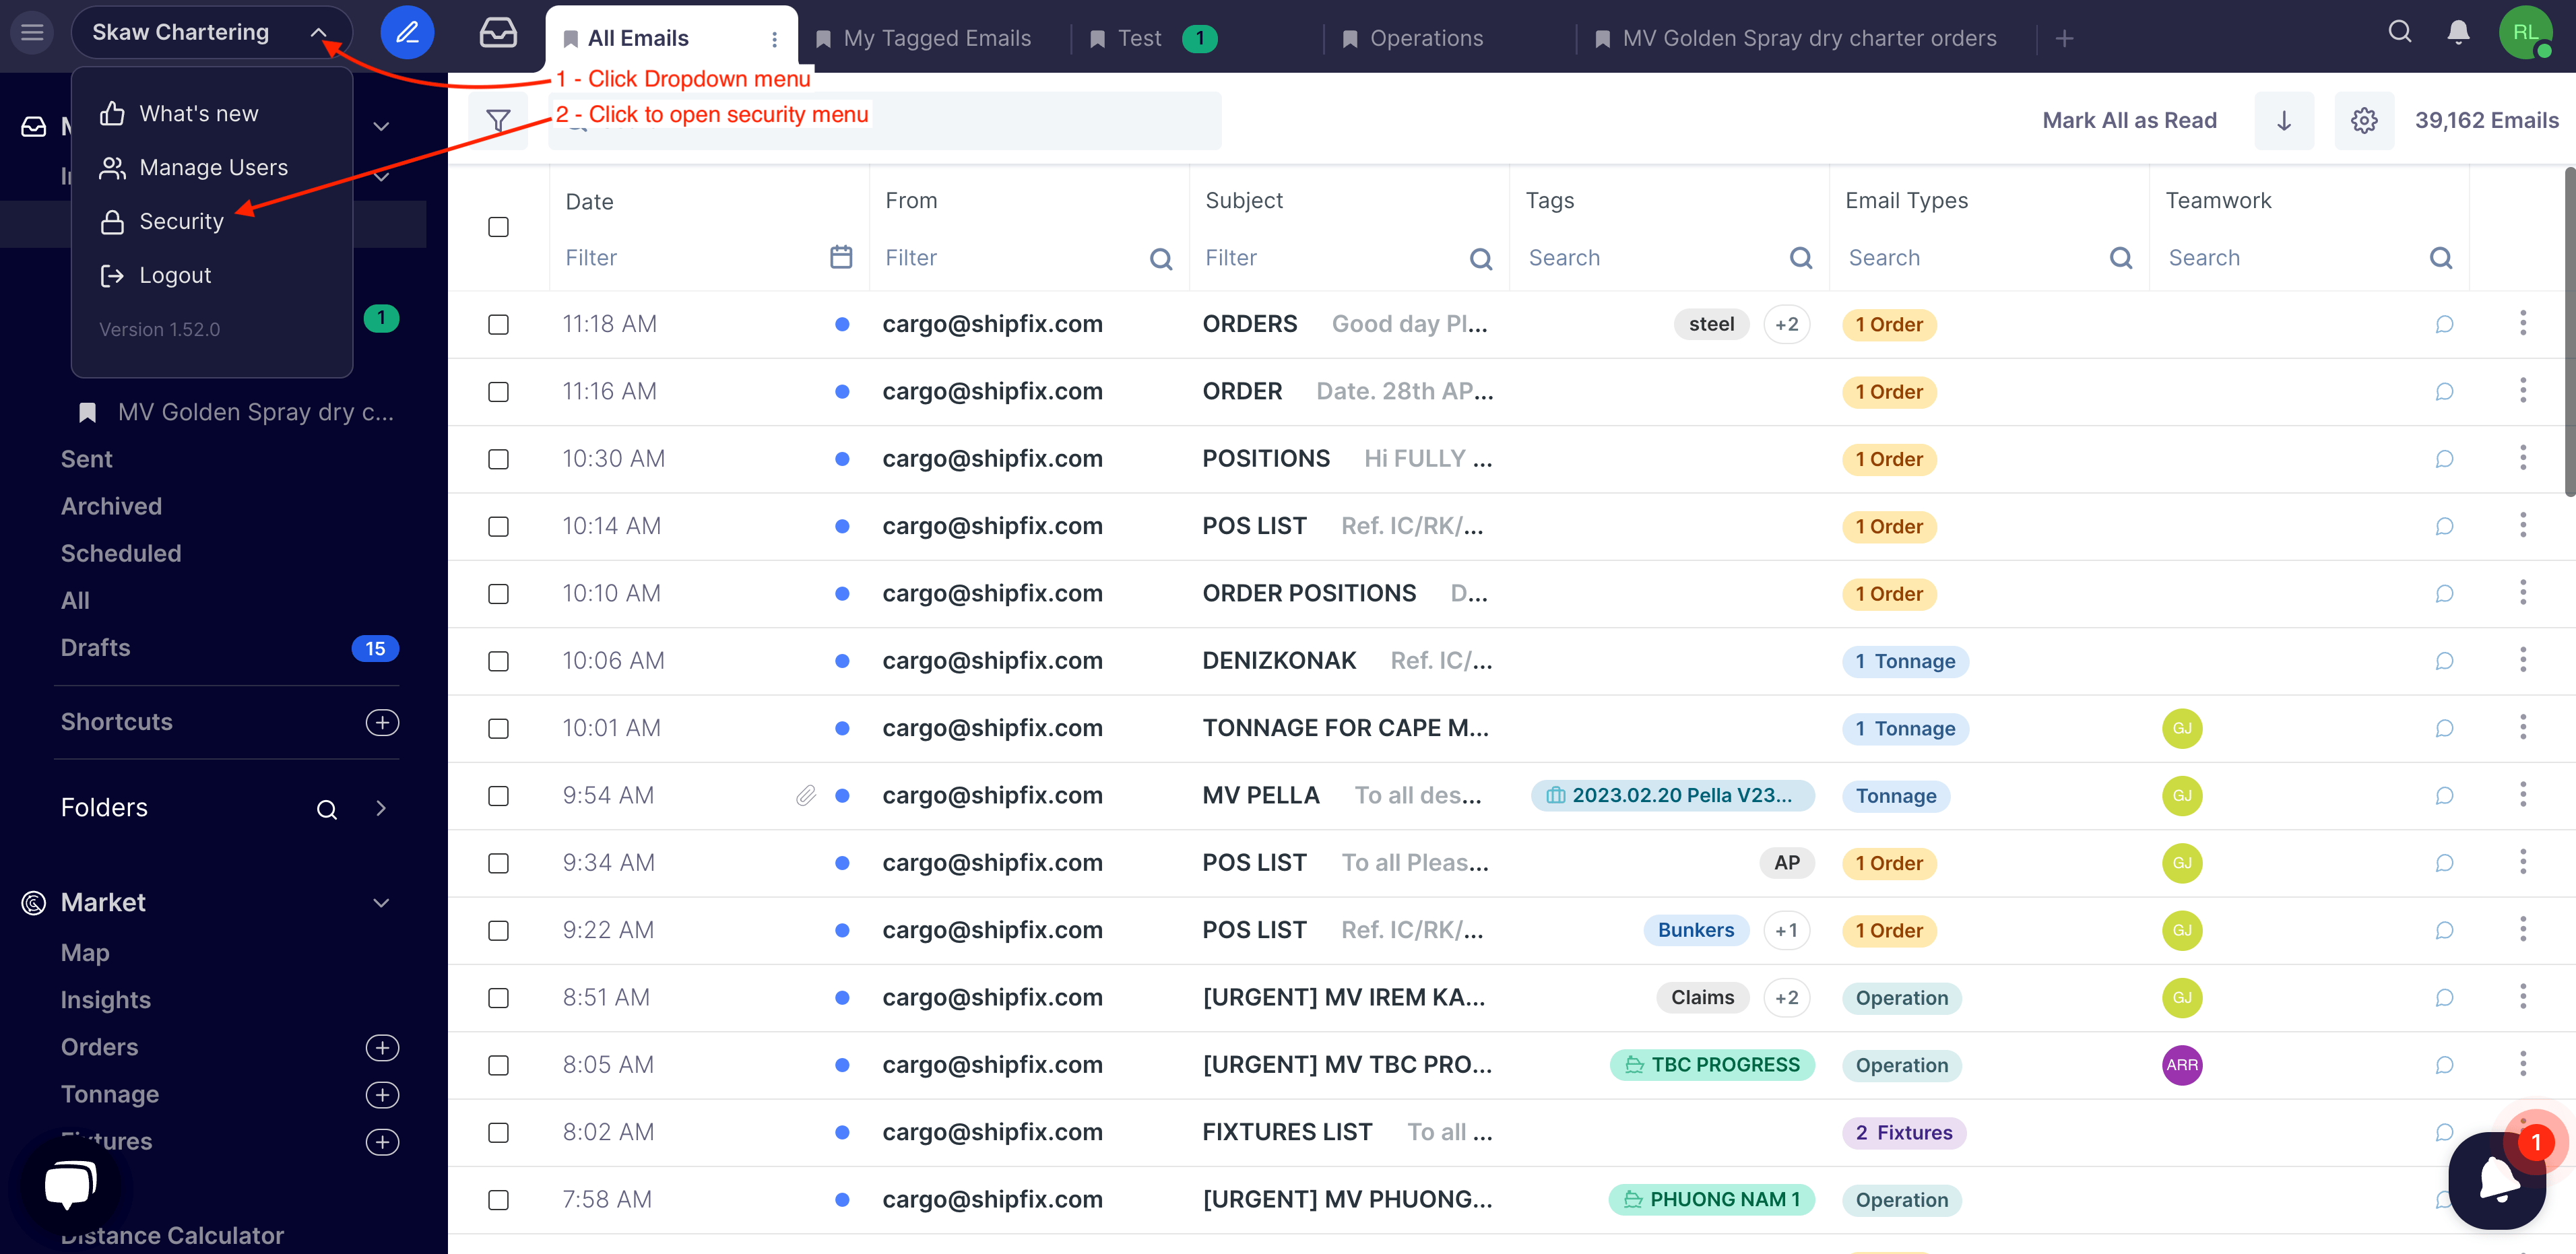Open the Archived mail folder
Screen dimensions: 2576x1254
point(111,506)
